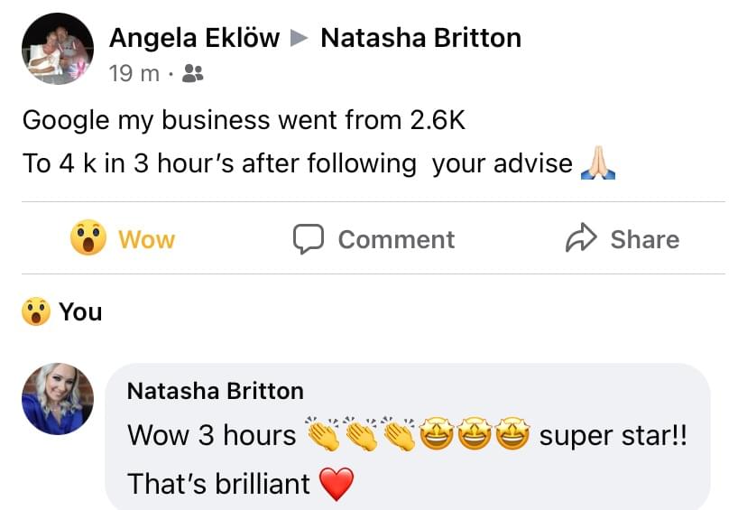The height and width of the screenshot is (510, 747).
Task: Click the red heart emoji in the comment
Action: click(337, 486)
